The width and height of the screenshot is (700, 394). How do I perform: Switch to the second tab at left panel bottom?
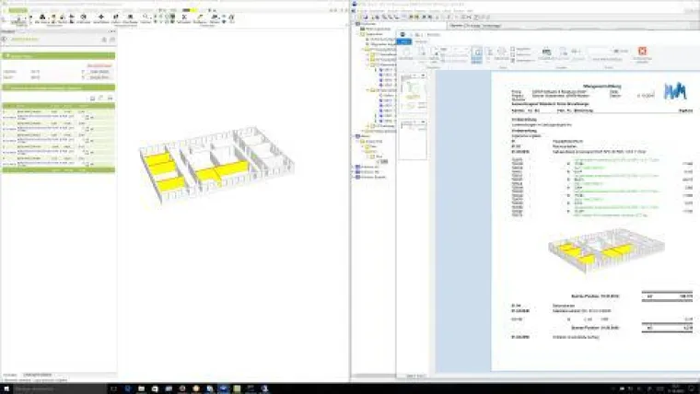pyautogui.click(x=38, y=375)
